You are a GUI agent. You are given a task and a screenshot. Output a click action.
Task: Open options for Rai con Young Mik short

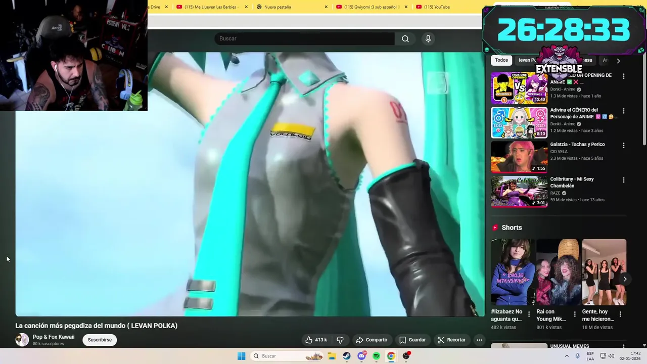[x=575, y=314]
